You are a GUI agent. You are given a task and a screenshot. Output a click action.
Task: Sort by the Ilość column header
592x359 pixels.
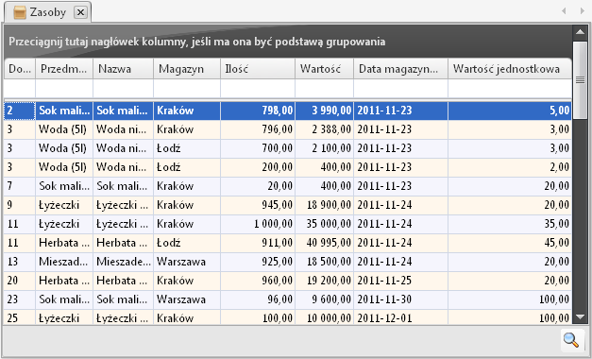coord(258,69)
